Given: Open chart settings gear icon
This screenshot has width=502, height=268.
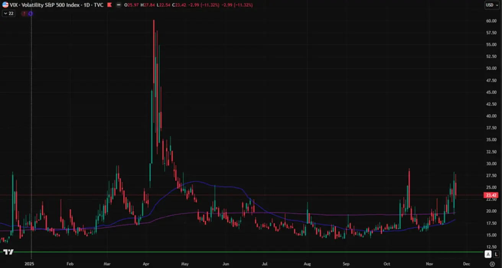Looking at the screenshot, I should click(x=492, y=264).
